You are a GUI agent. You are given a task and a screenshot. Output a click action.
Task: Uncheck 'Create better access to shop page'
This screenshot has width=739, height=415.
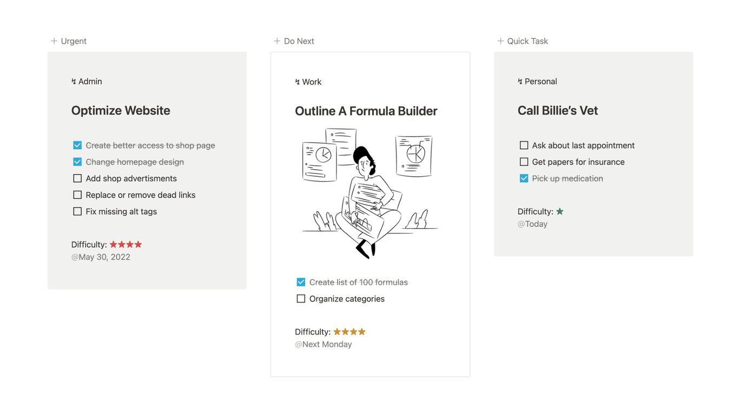coord(77,145)
